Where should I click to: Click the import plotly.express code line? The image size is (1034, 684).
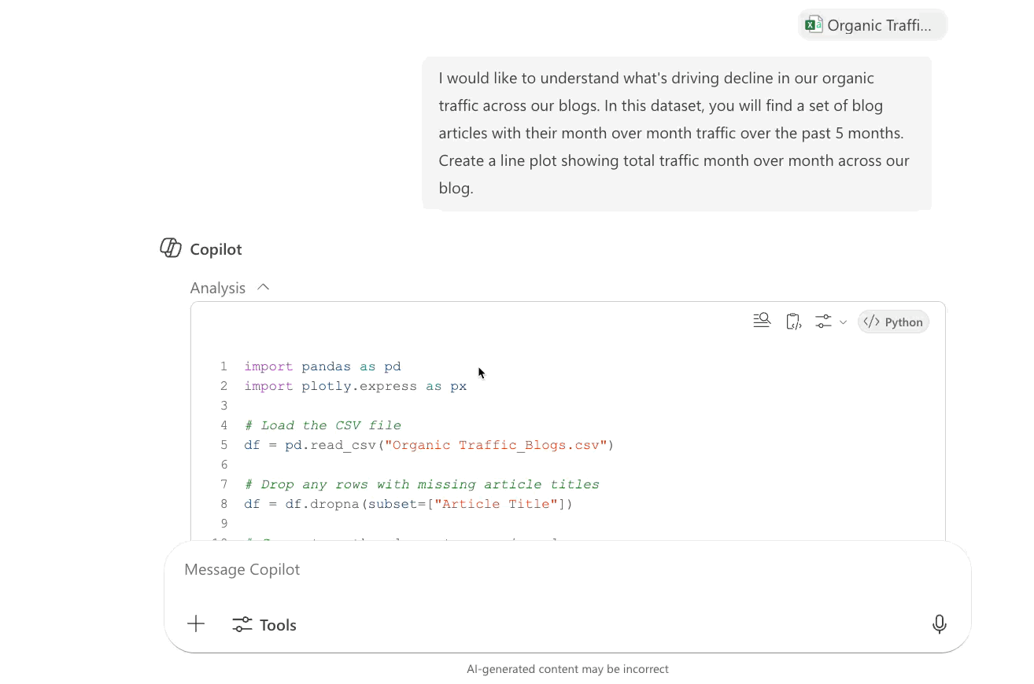pos(355,386)
